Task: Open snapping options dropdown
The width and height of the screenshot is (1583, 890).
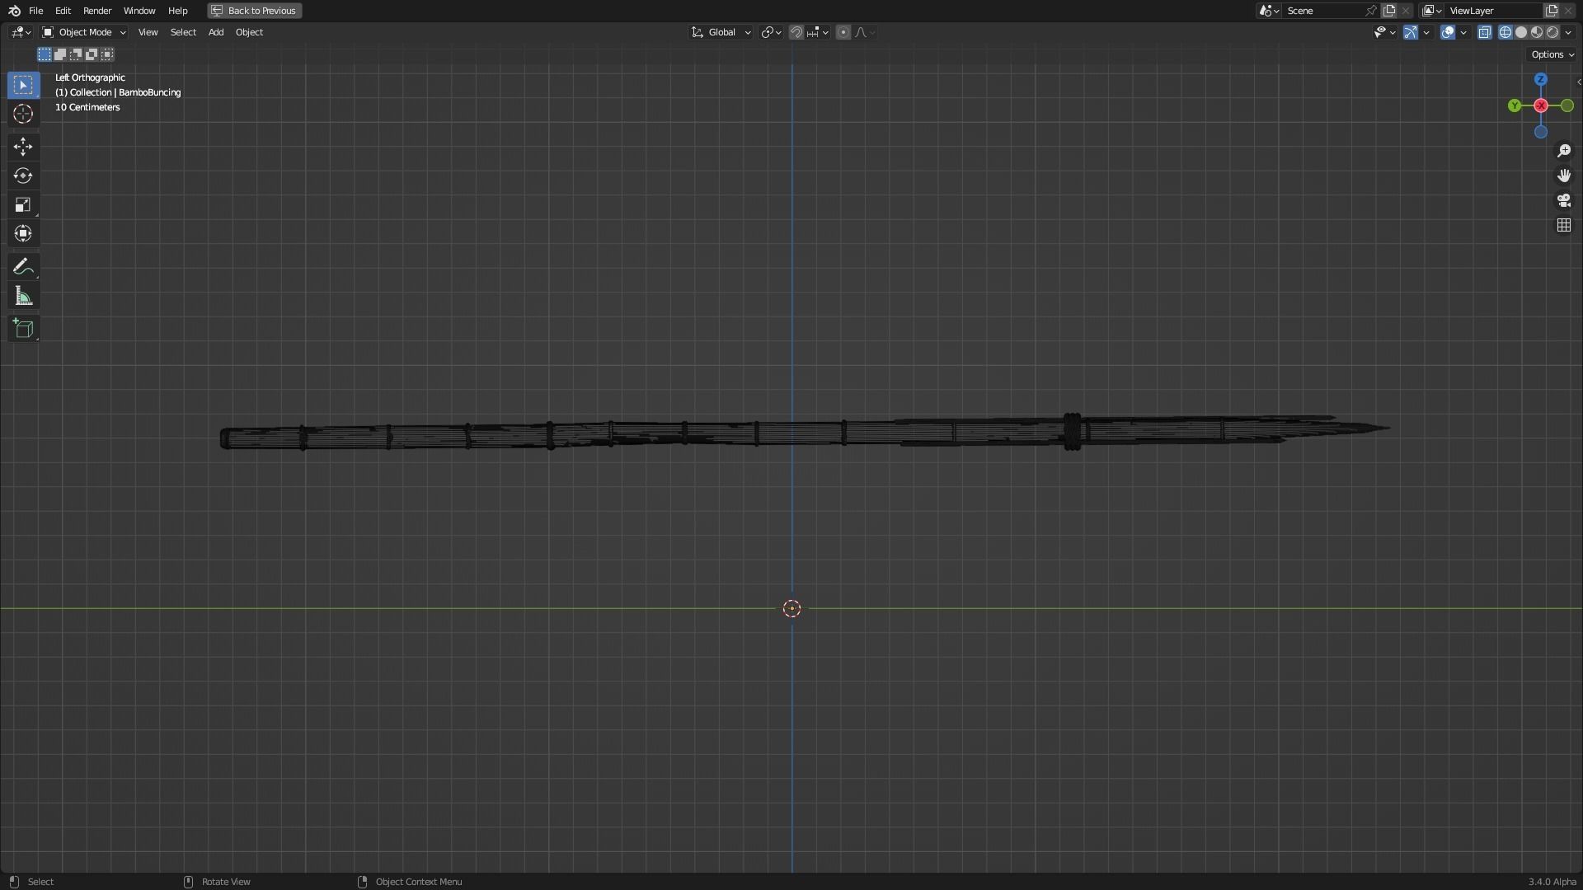Action: (x=819, y=32)
